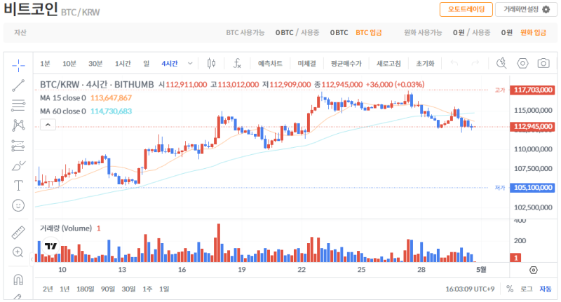The height and width of the screenshot is (302, 561).
Task: Expand the interval dropdown chevron
Action: [190, 64]
